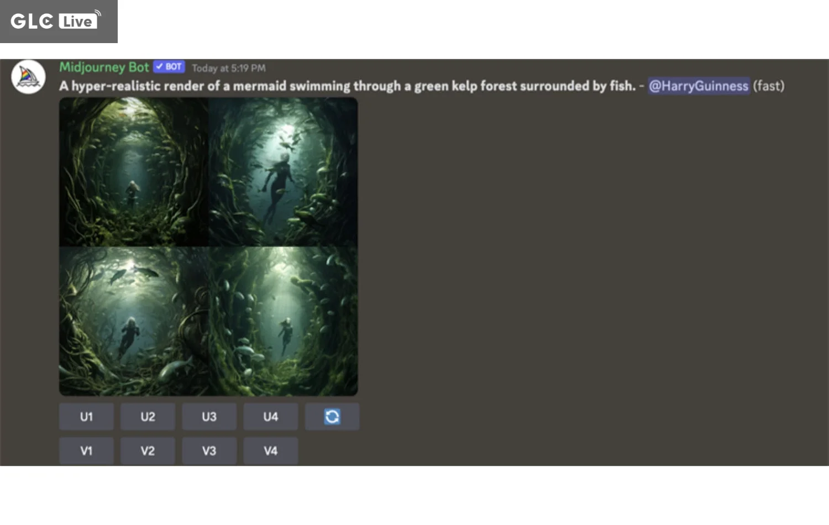Click the Midjourney Bot username
Screen dimensions: 829x525
[104, 67]
